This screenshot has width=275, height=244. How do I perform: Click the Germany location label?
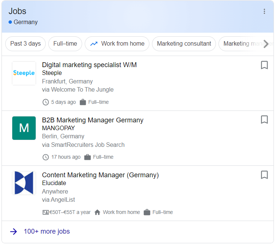pyautogui.click(x=26, y=22)
